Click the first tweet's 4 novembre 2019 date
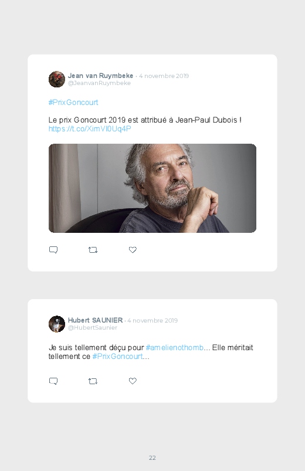The height and width of the screenshot is (471, 305). pos(164,76)
